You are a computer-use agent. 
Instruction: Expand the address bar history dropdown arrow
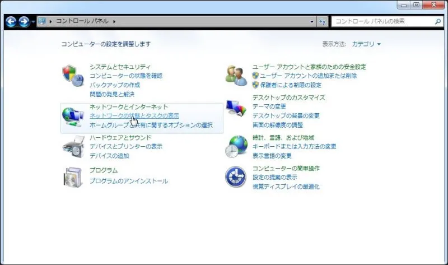click(x=312, y=22)
